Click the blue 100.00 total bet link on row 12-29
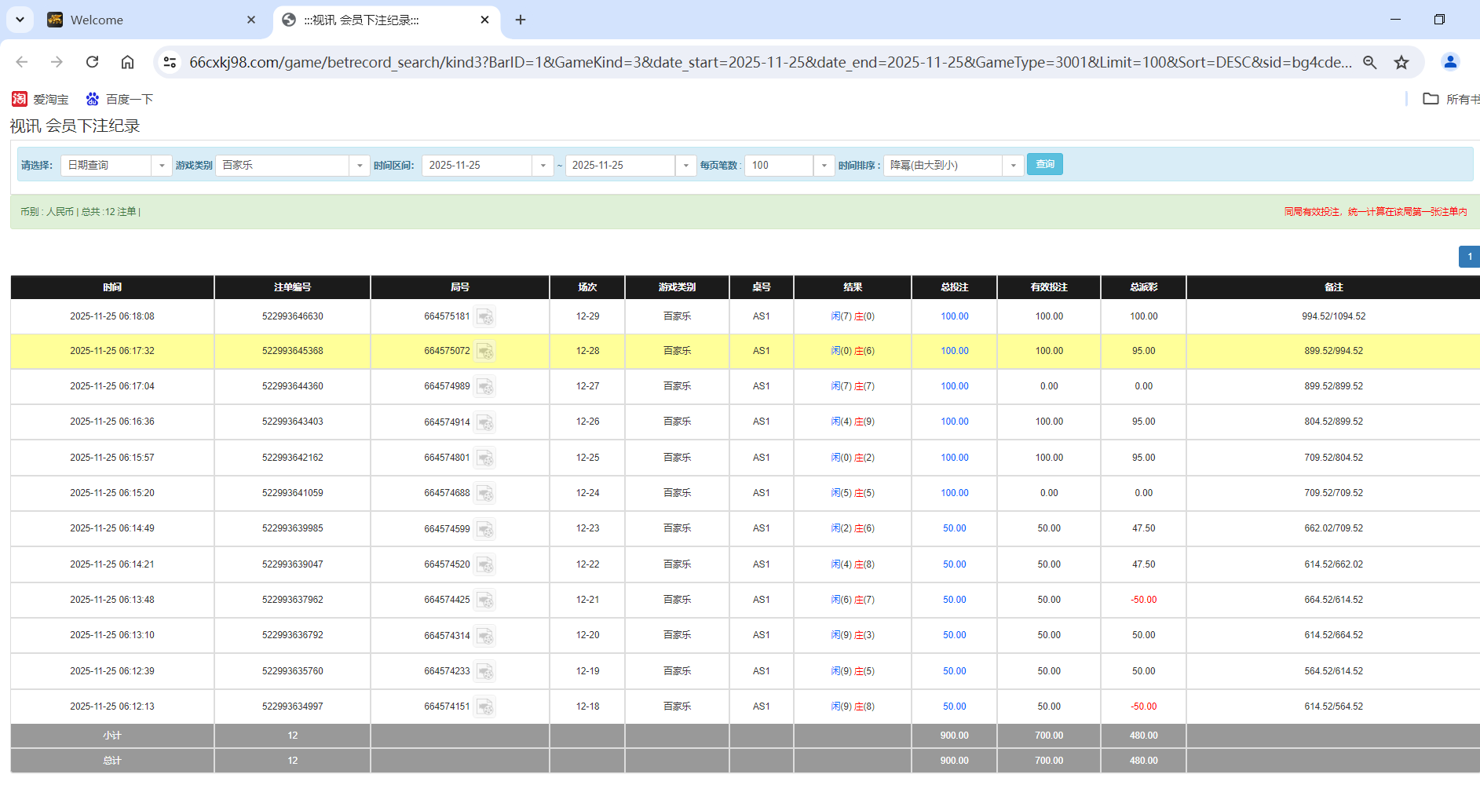Image resolution: width=1480 pixels, height=785 pixels. [954, 316]
